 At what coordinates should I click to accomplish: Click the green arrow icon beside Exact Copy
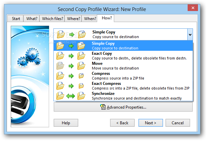(x=71, y=56)
